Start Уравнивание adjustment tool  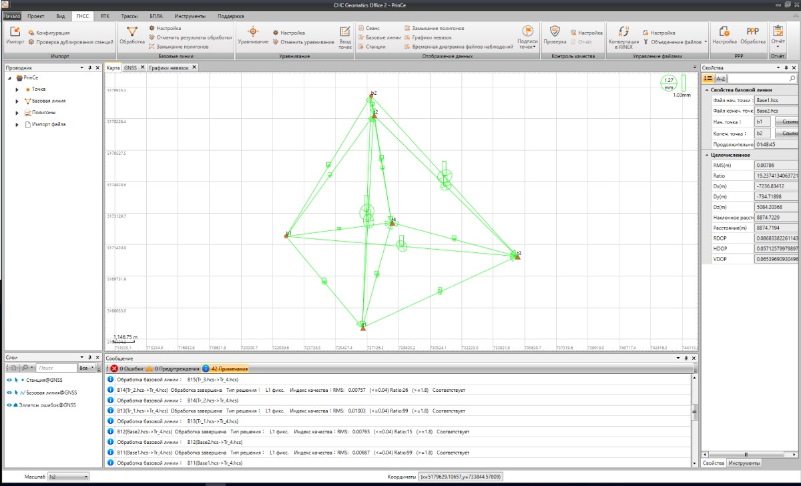tap(253, 35)
